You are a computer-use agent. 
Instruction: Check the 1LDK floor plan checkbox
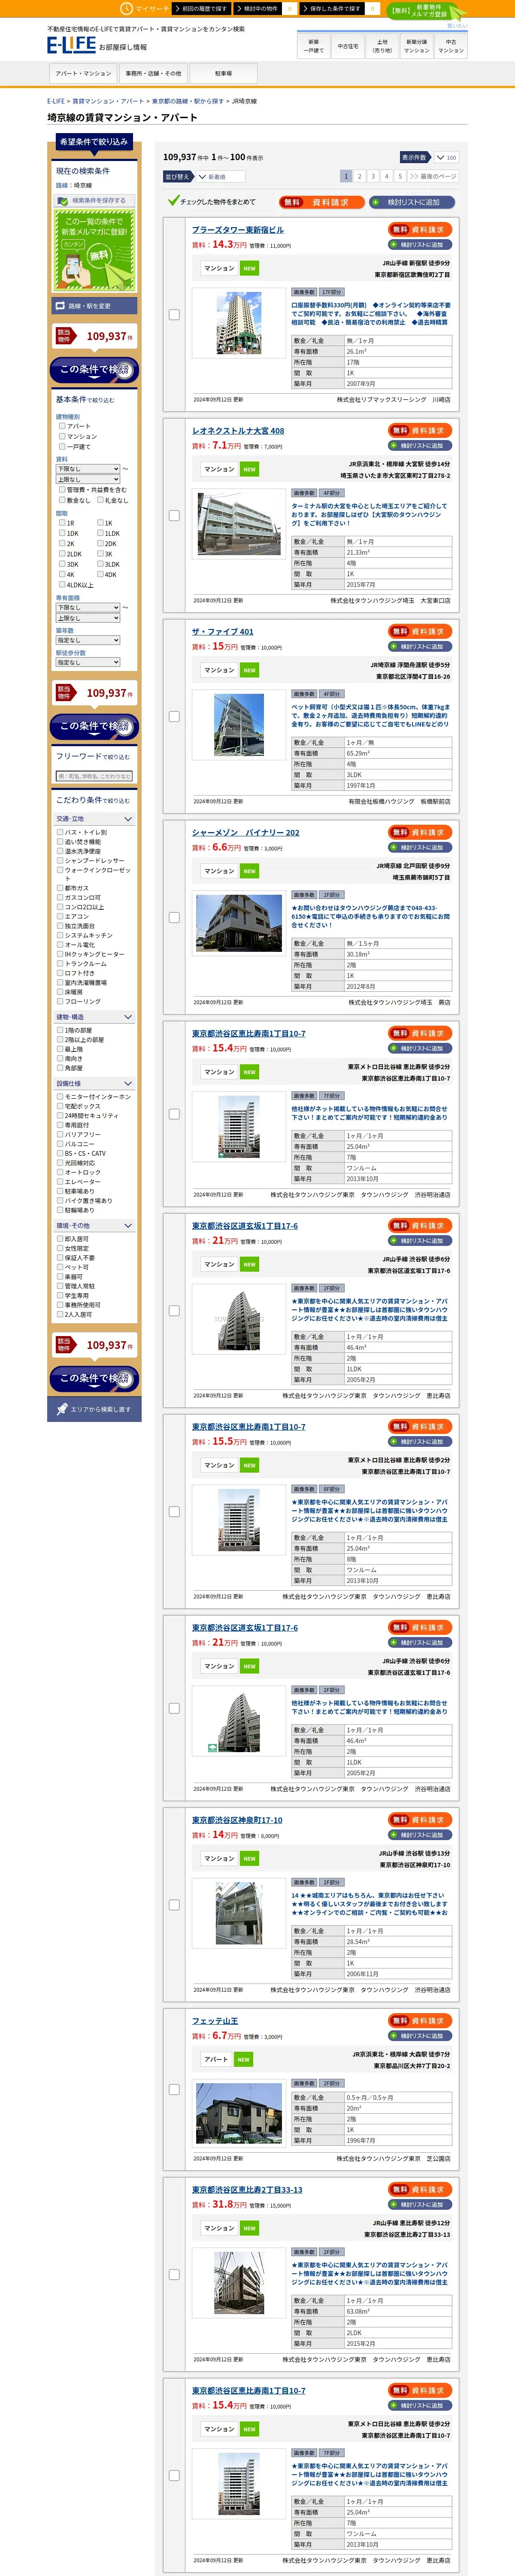100,533
